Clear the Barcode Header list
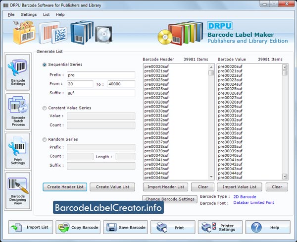297x242 pixels. (x=202, y=187)
